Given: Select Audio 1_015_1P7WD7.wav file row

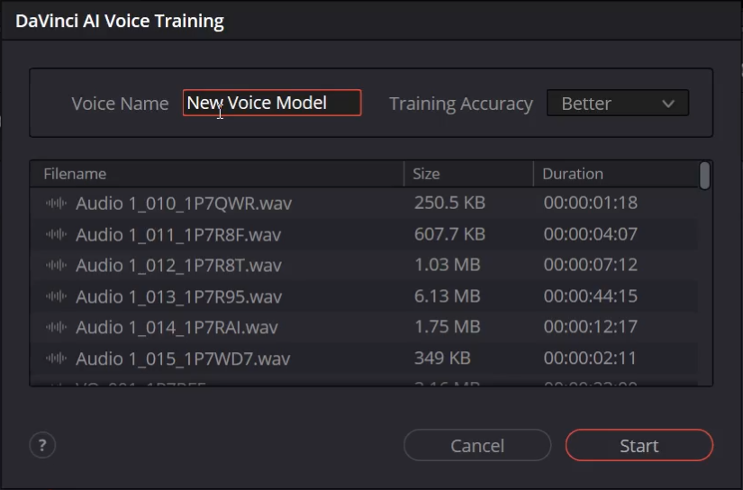Looking at the screenshot, I should (364, 358).
